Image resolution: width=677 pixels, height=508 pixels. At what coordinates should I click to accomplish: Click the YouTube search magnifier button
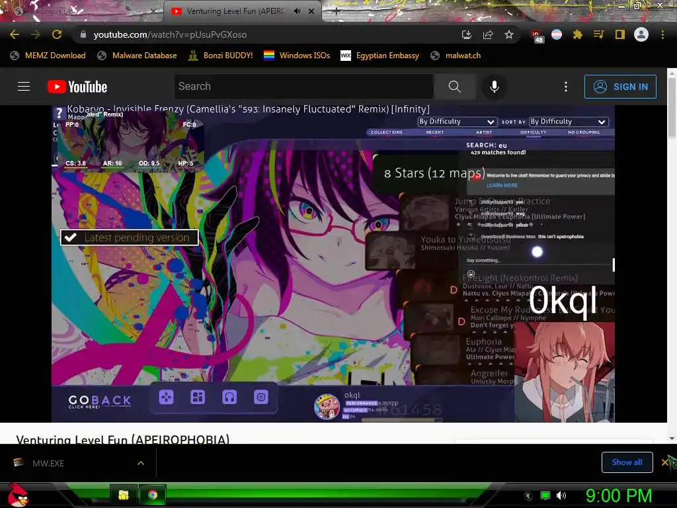pos(454,87)
